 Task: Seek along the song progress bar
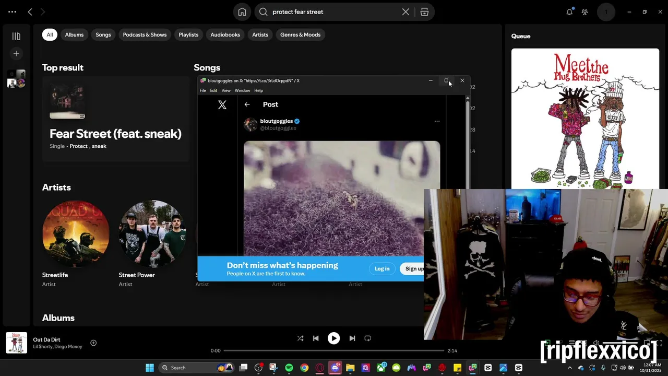333,350
